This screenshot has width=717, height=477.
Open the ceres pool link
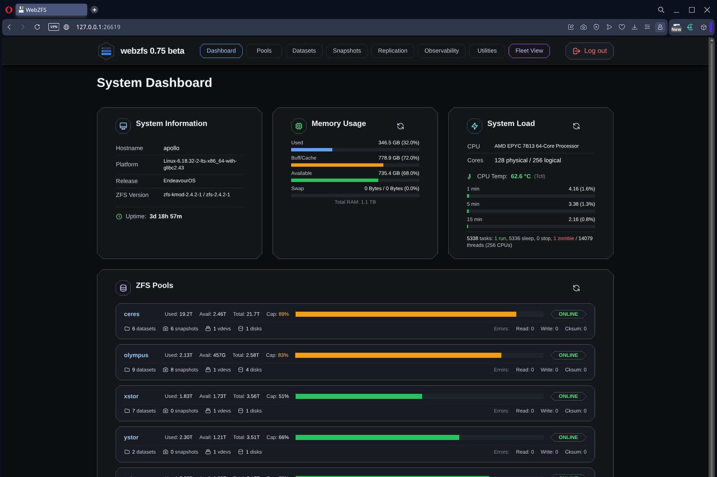pos(131,314)
